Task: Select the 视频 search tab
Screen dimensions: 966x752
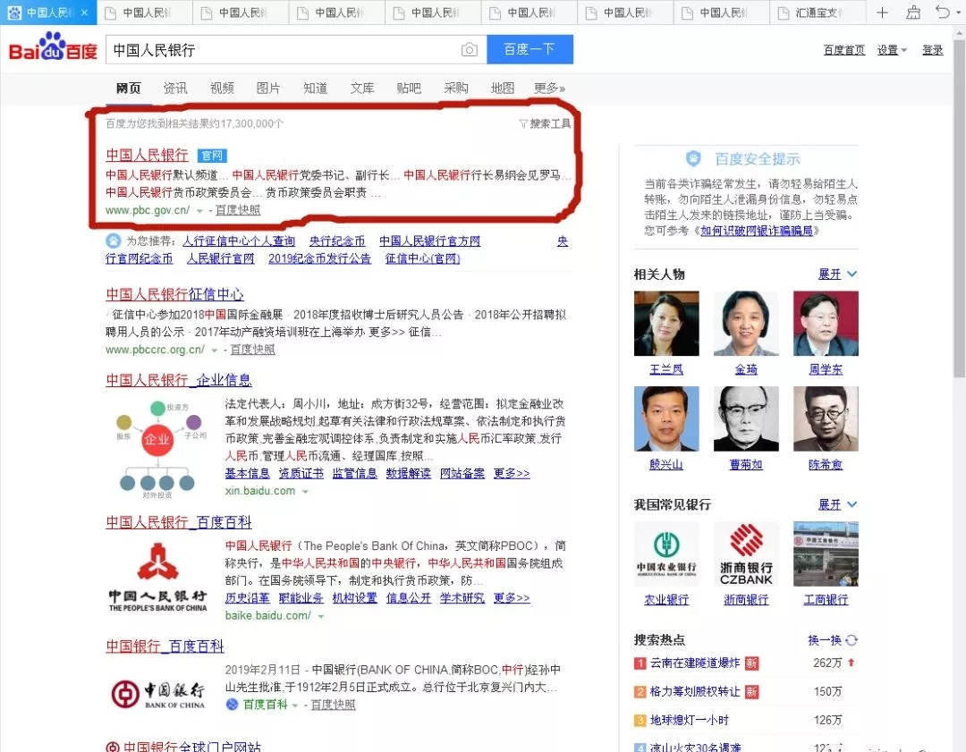Action: pyautogui.click(x=222, y=88)
